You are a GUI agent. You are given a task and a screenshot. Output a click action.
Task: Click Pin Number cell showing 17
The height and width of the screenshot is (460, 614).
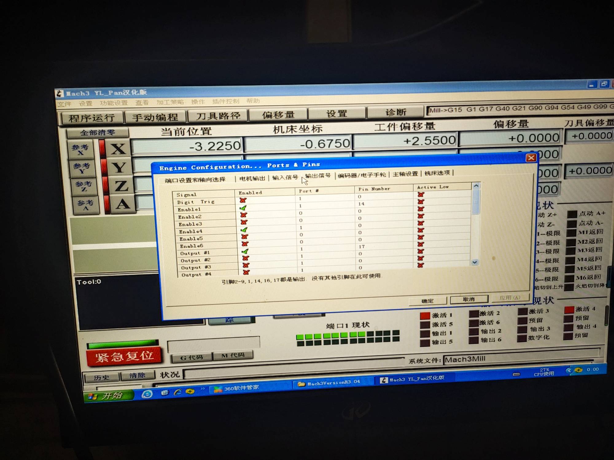384,246
